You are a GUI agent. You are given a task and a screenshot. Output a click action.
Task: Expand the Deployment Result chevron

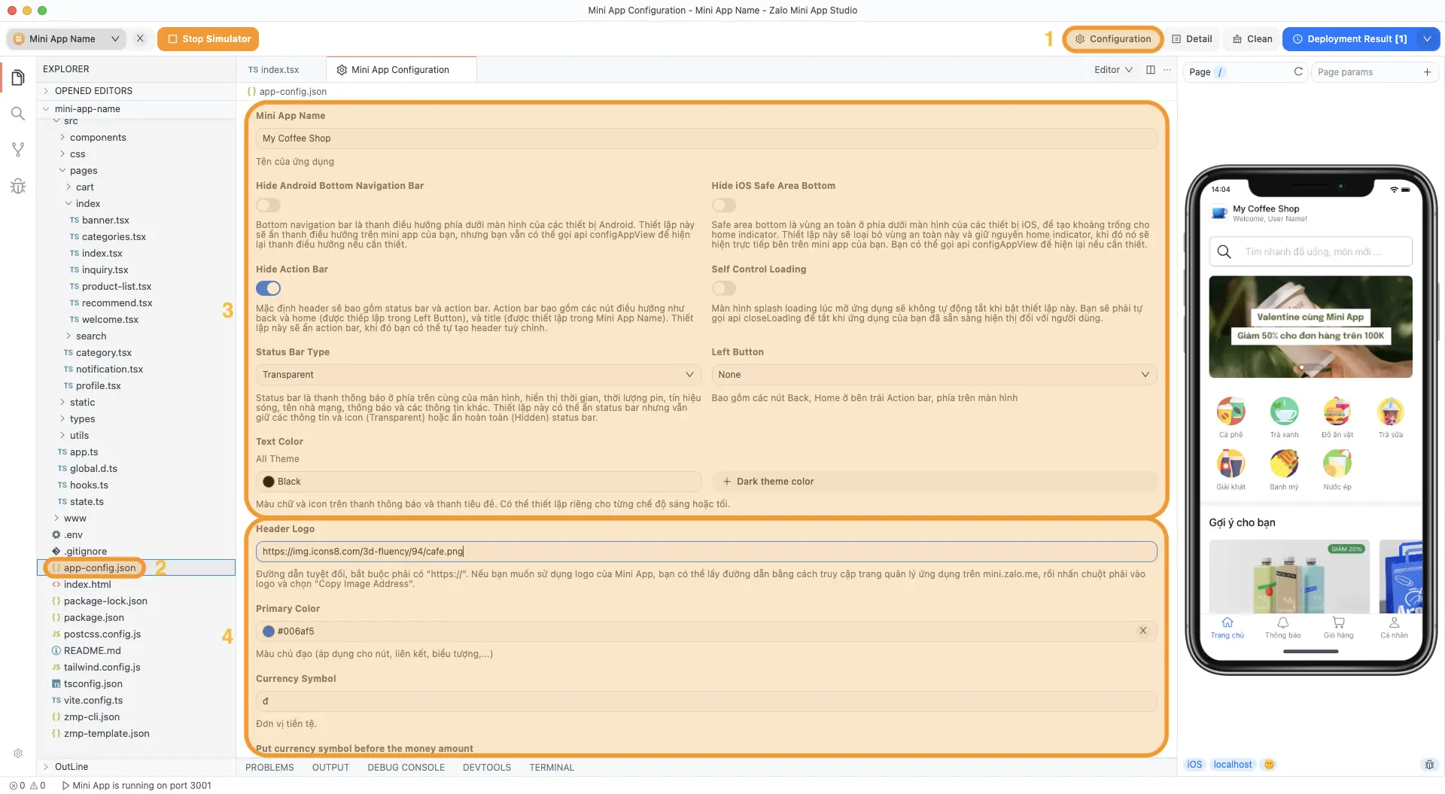(1427, 38)
